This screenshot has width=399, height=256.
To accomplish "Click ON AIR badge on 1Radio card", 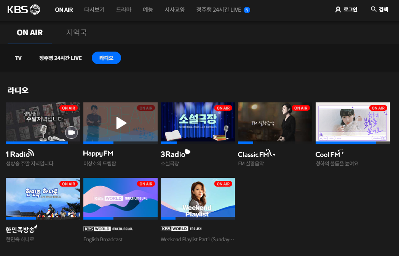I will tap(69, 108).
